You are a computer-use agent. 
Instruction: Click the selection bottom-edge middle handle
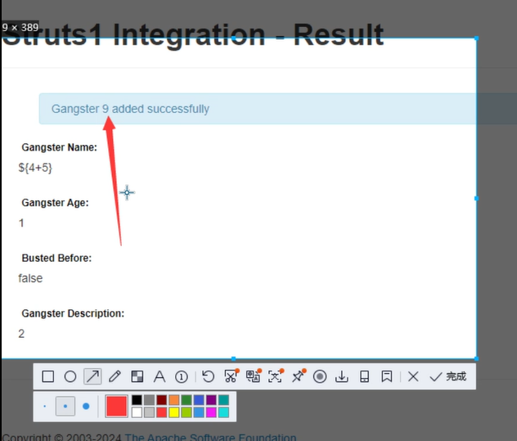click(x=233, y=358)
